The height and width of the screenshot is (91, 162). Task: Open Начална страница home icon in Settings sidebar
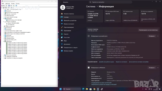[62, 14]
